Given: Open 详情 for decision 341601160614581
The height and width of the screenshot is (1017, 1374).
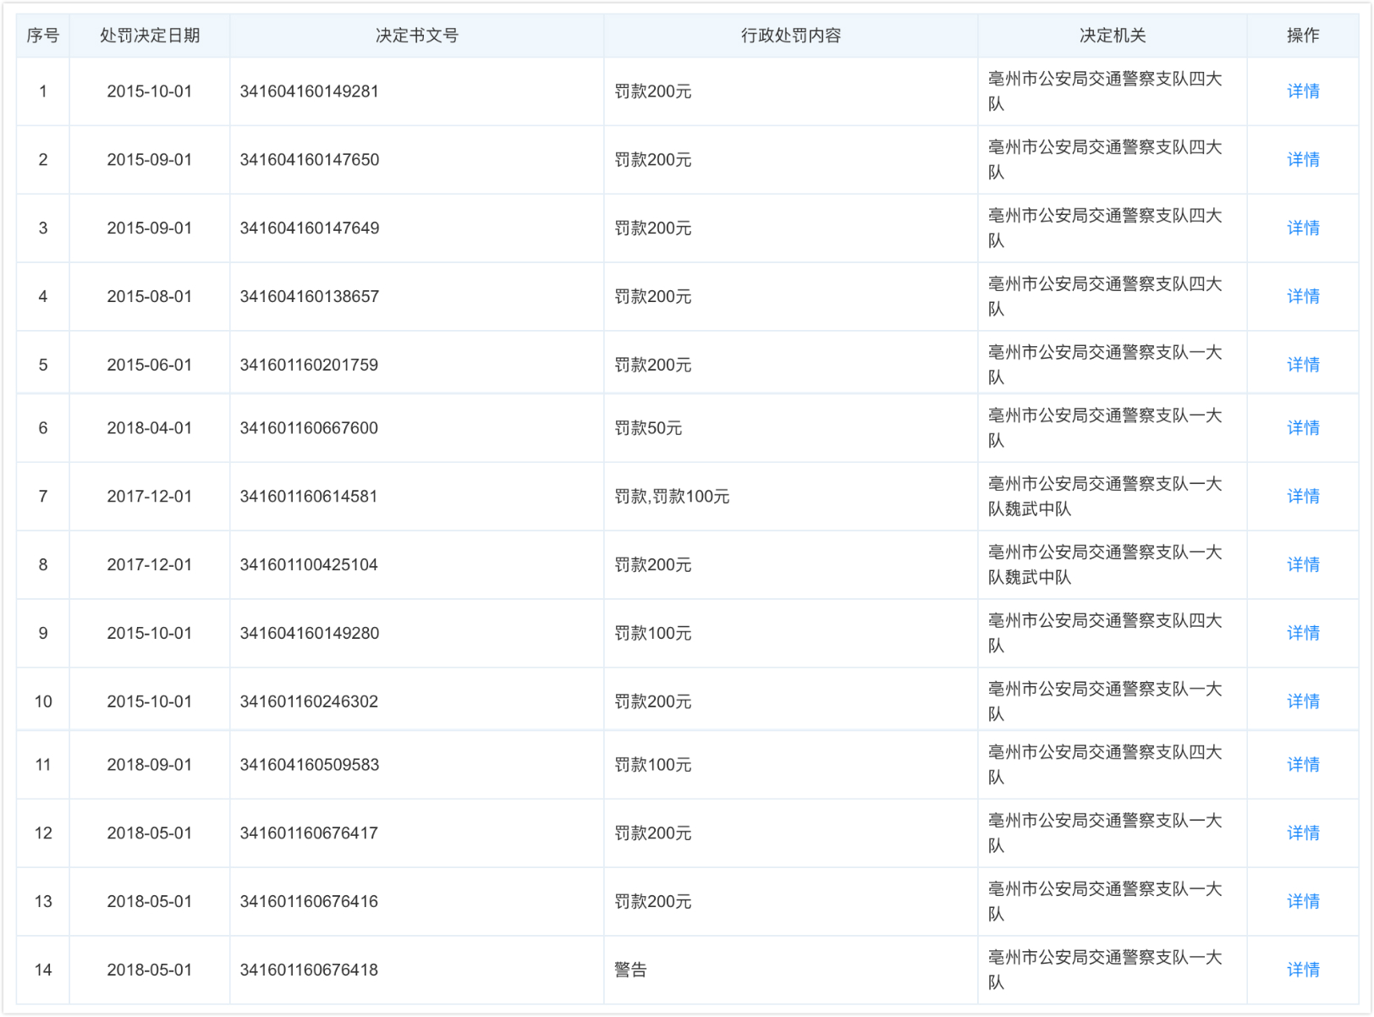Looking at the screenshot, I should click(x=1302, y=497).
